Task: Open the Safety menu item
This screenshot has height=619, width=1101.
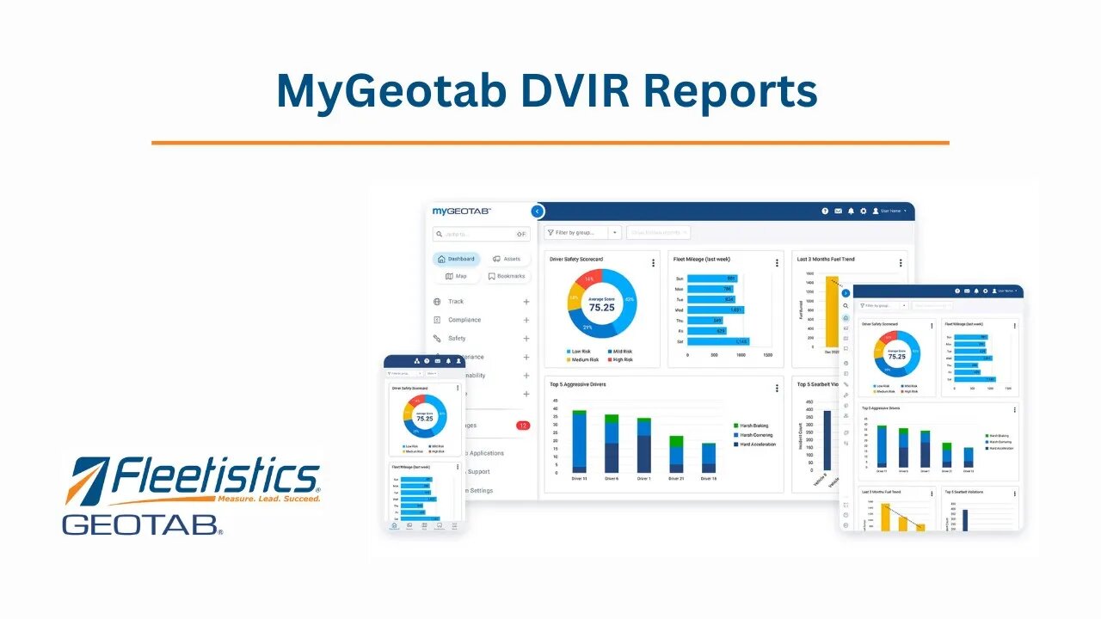Action: pyautogui.click(x=457, y=339)
